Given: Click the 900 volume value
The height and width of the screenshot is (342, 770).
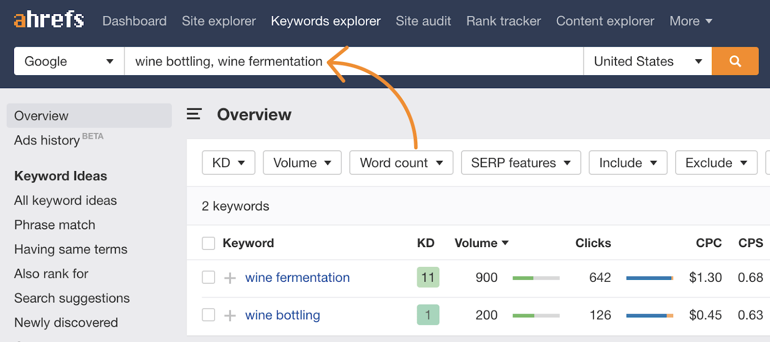Looking at the screenshot, I should 487,277.
